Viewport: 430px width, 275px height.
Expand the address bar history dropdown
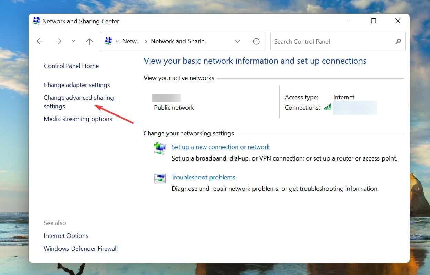click(x=237, y=41)
